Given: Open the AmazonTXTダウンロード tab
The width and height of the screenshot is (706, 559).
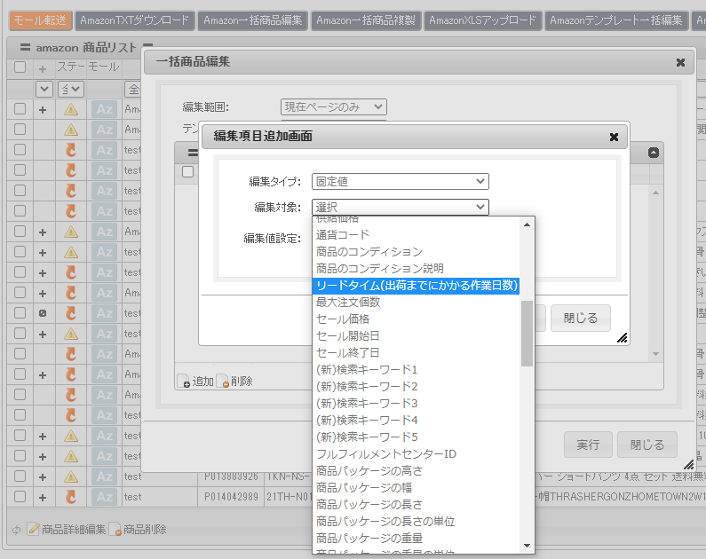Looking at the screenshot, I should click(135, 20).
